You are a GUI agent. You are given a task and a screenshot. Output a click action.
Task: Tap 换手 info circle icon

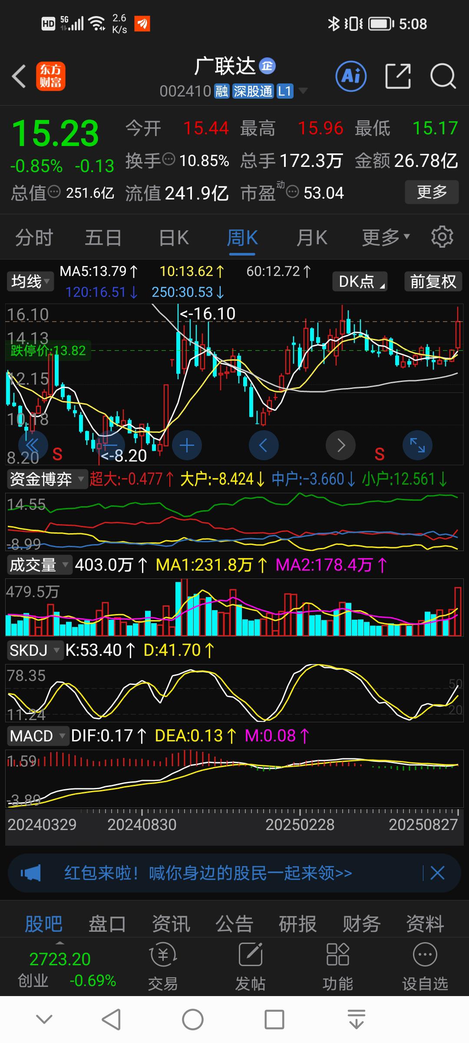(x=168, y=159)
